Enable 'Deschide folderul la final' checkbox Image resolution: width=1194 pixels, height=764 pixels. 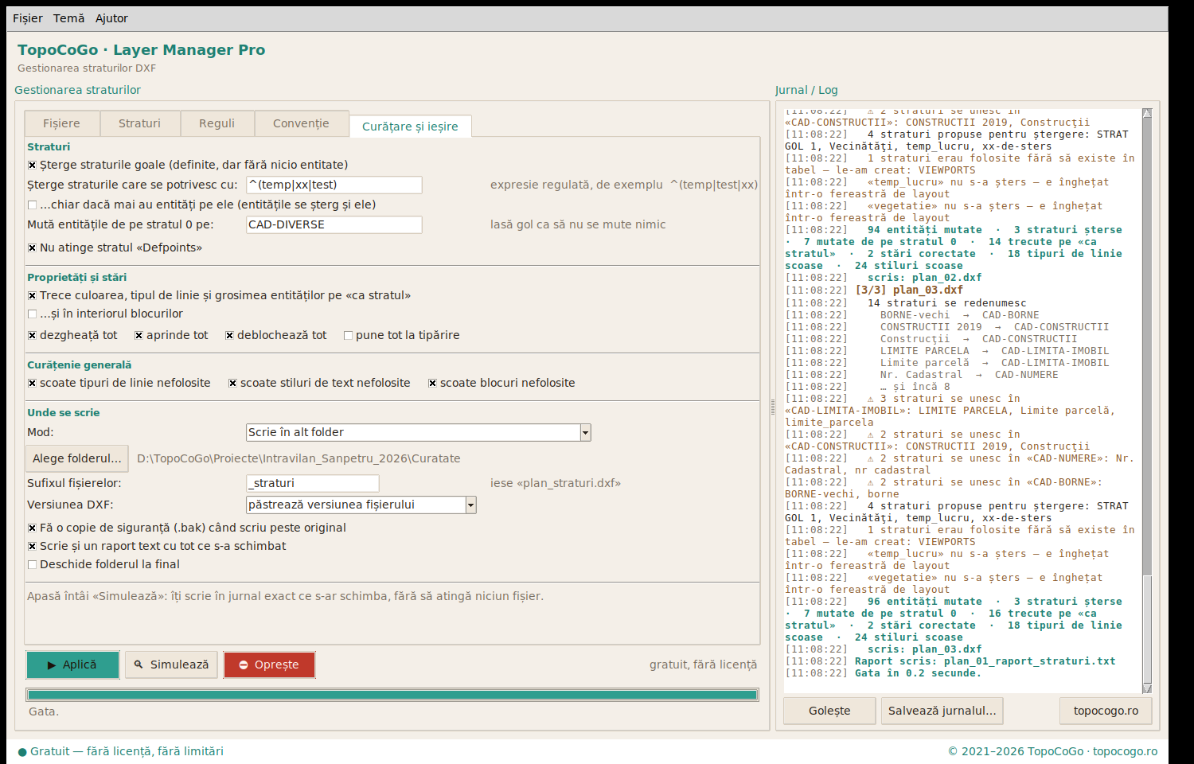[32, 565]
